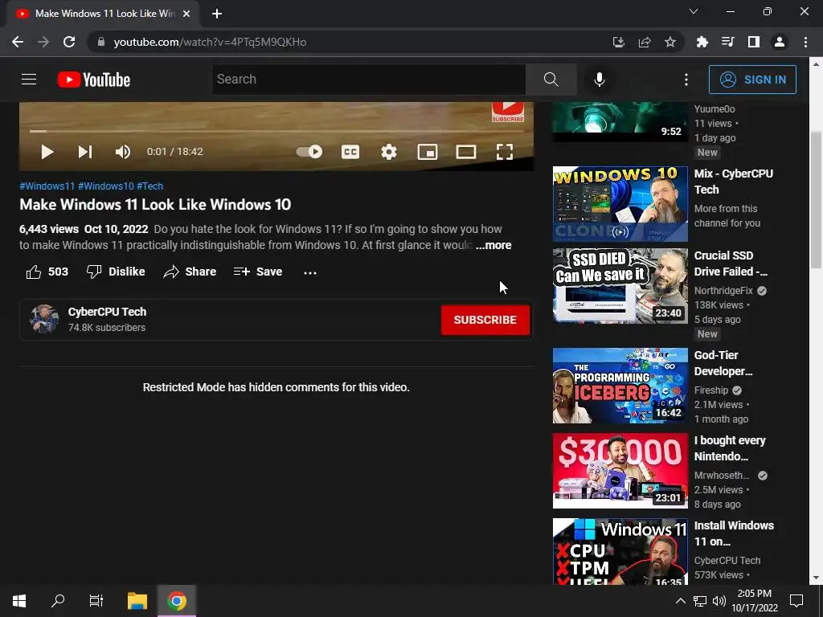Screen dimensions: 823x617
Task: Open the CyberCPU Tech channel avatar
Action: coord(44,319)
